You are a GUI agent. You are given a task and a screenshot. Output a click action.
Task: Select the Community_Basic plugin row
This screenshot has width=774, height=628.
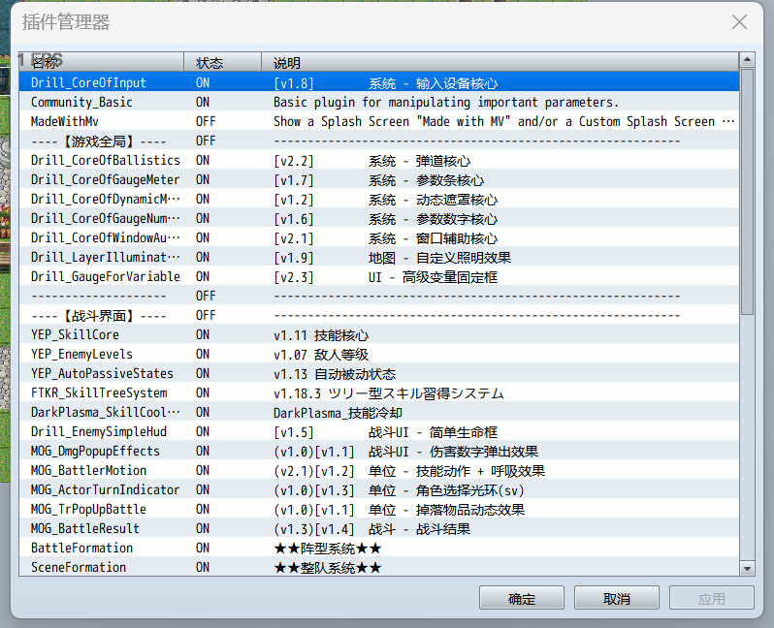pos(379,102)
